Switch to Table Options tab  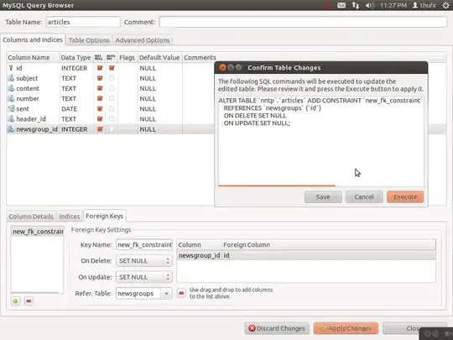[89, 40]
